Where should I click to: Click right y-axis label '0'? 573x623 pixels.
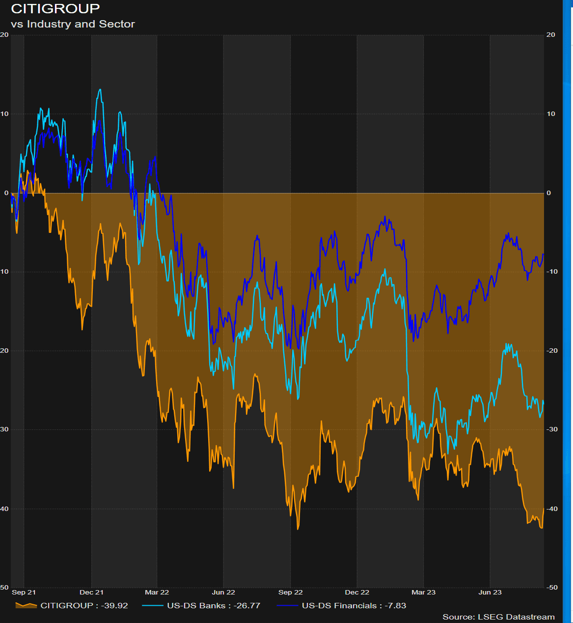pyautogui.click(x=549, y=193)
